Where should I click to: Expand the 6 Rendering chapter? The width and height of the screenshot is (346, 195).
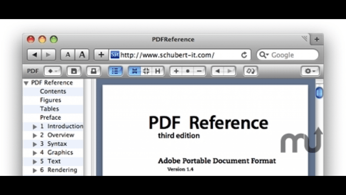tap(35, 170)
